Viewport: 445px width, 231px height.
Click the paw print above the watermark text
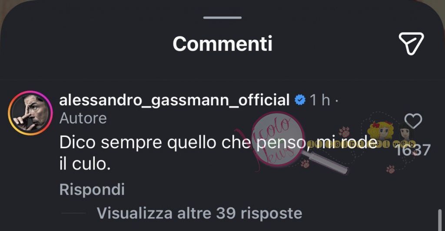click(x=344, y=132)
